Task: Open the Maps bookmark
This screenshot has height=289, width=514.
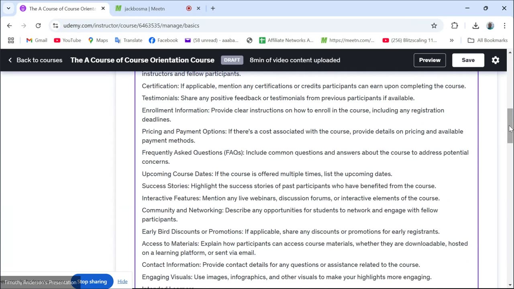Action: click(98, 40)
